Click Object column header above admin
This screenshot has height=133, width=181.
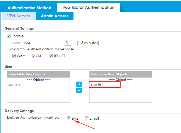point(38,79)
